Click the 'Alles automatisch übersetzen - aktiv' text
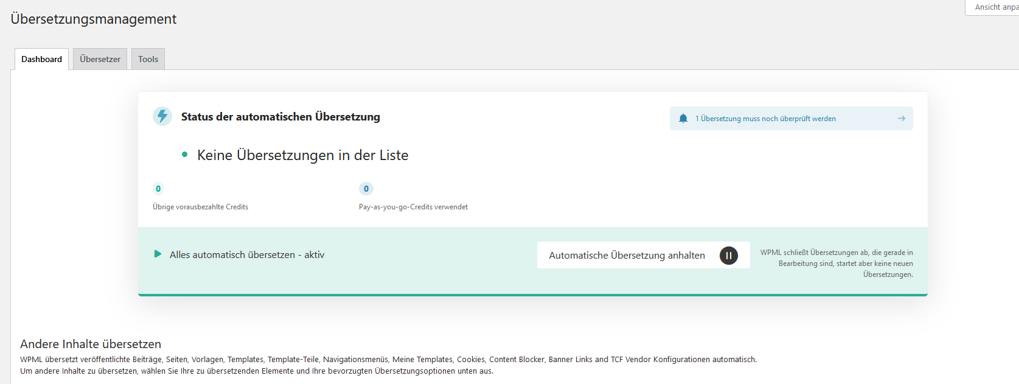 point(247,255)
